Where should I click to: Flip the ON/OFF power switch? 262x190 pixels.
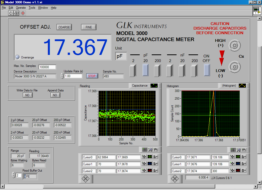(x=207, y=70)
